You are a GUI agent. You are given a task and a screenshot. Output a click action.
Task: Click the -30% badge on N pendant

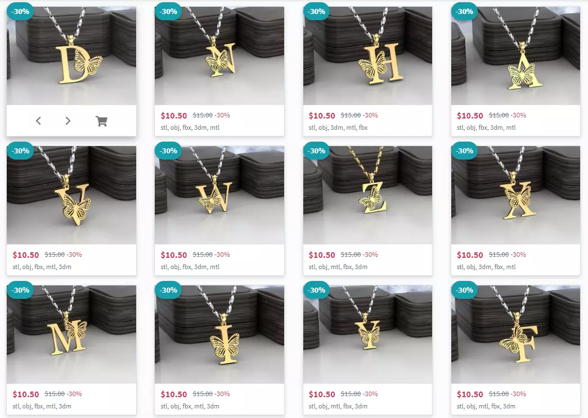(x=168, y=11)
